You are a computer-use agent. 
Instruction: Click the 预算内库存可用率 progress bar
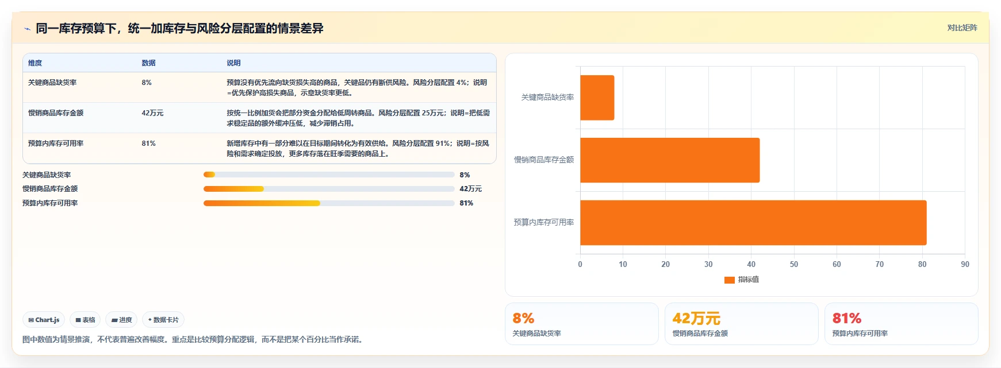click(329, 203)
